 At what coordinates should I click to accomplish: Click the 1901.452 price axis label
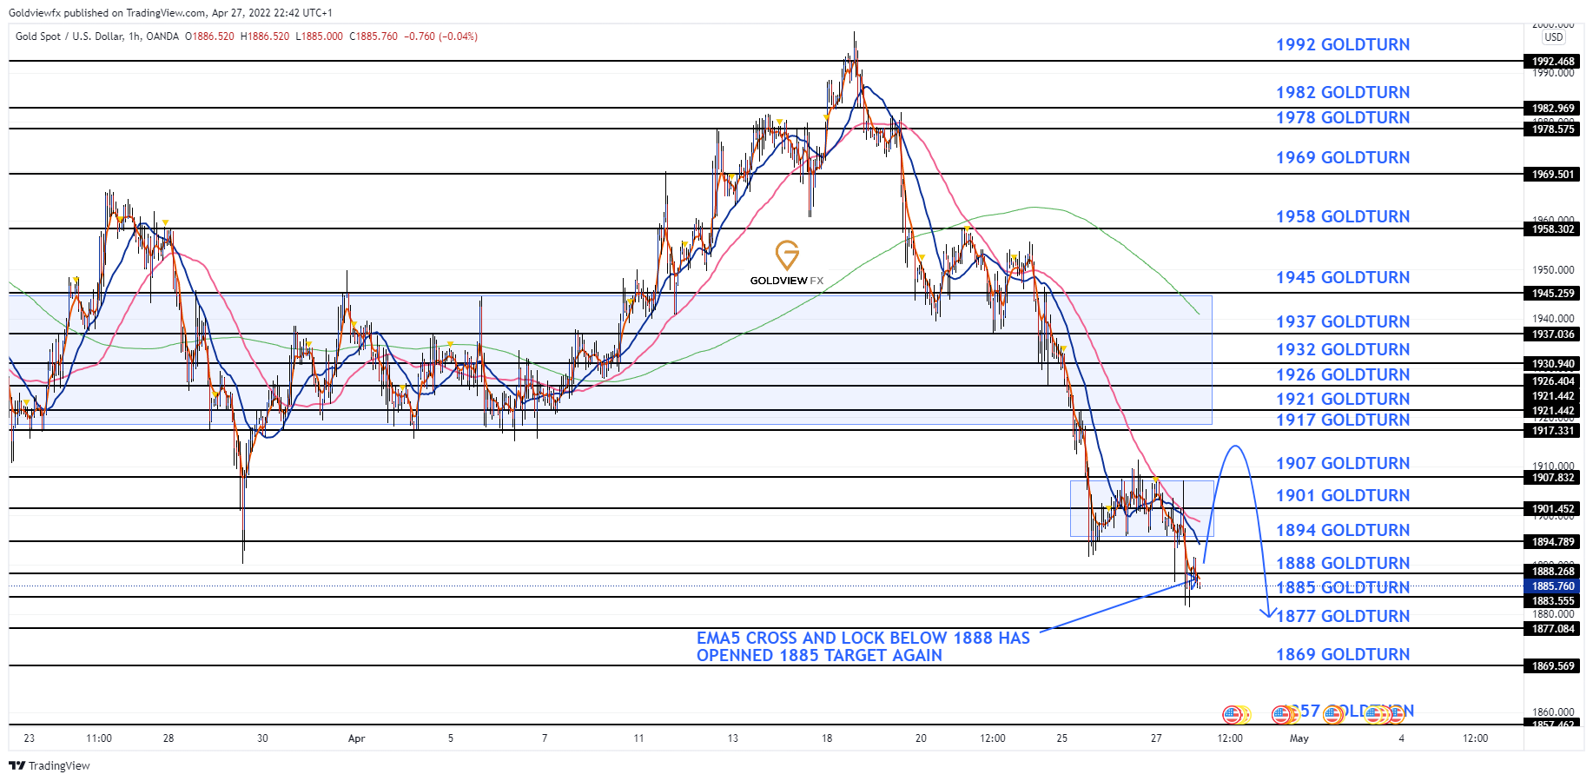coord(1553,508)
